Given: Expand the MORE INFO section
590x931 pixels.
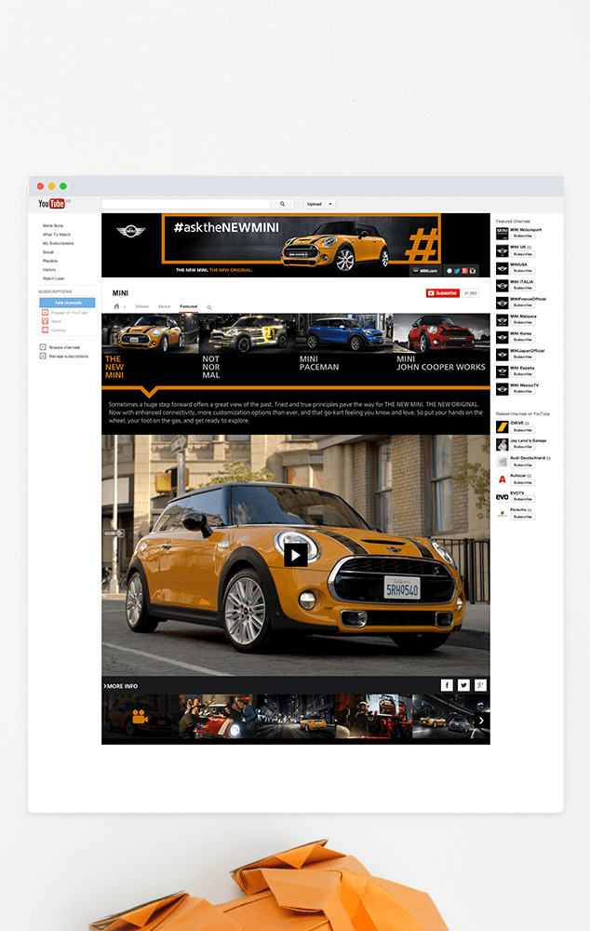Looking at the screenshot, I should (120, 686).
